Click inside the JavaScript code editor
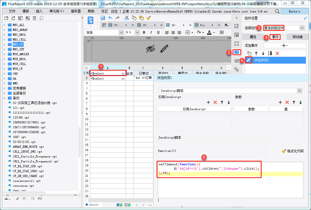Screen dimensions: 311x210 230,180
